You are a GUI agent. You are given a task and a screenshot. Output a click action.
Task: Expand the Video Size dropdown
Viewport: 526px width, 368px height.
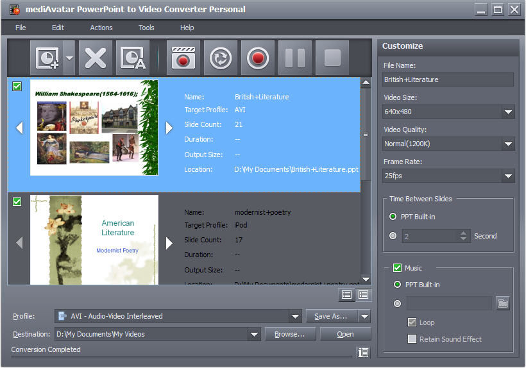coord(508,112)
